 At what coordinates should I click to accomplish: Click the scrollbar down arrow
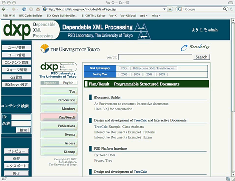tap(233, 174)
